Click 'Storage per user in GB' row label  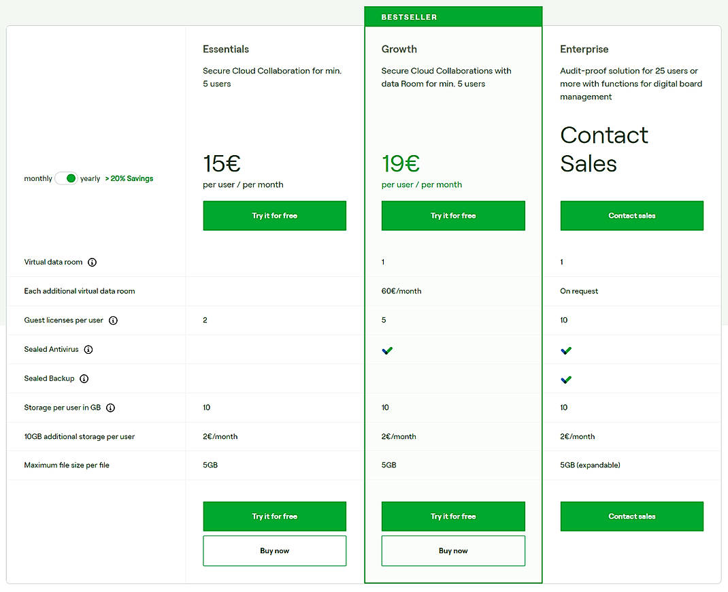click(62, 408)
